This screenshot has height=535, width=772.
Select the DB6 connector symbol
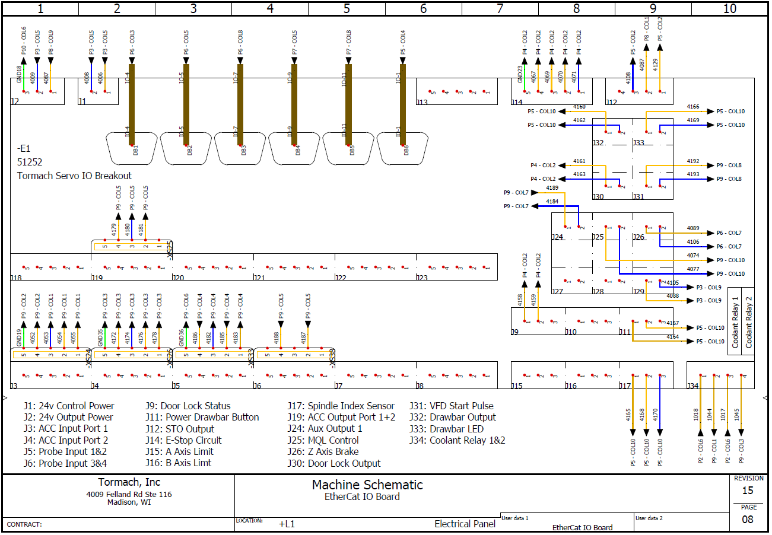coord(402,149)
